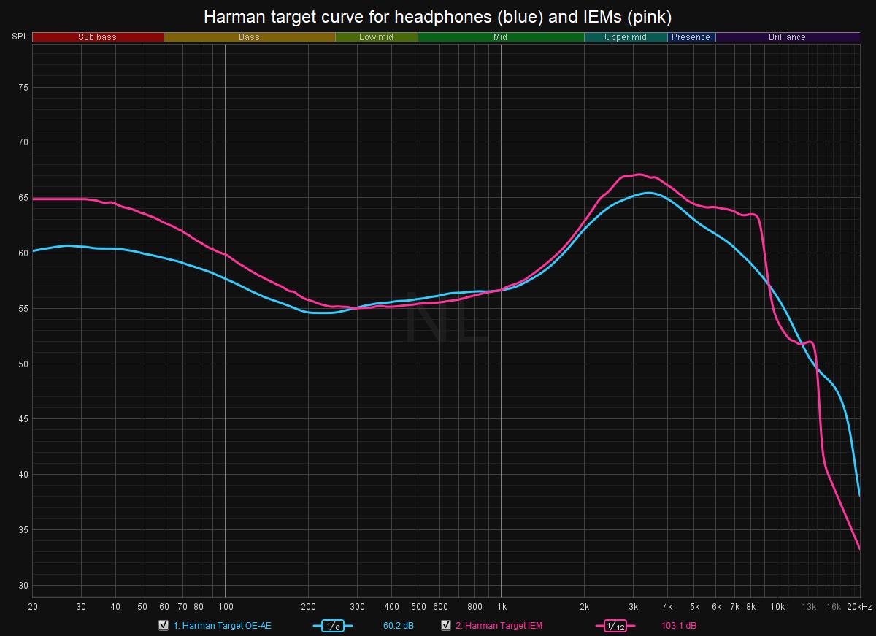Click the Presence frequency band

(691, 37)
